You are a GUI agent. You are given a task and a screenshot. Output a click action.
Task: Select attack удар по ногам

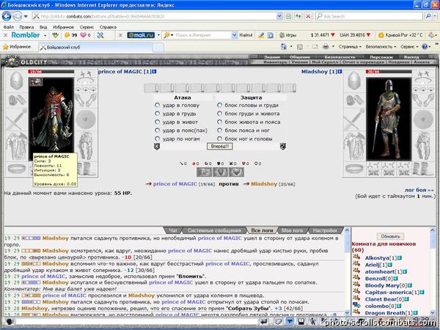(x=157, y=139)
